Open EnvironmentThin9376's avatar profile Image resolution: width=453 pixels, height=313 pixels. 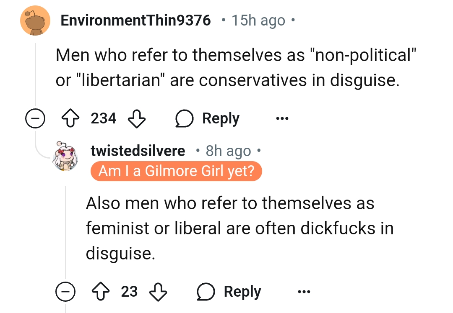[x=35, y=21]
